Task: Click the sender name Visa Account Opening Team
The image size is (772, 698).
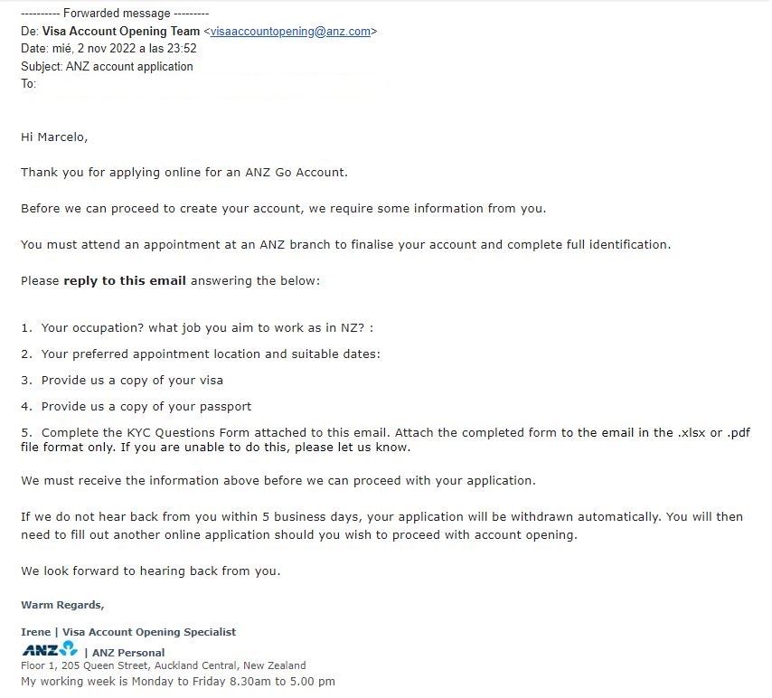Action: click(x=121, y=31)
